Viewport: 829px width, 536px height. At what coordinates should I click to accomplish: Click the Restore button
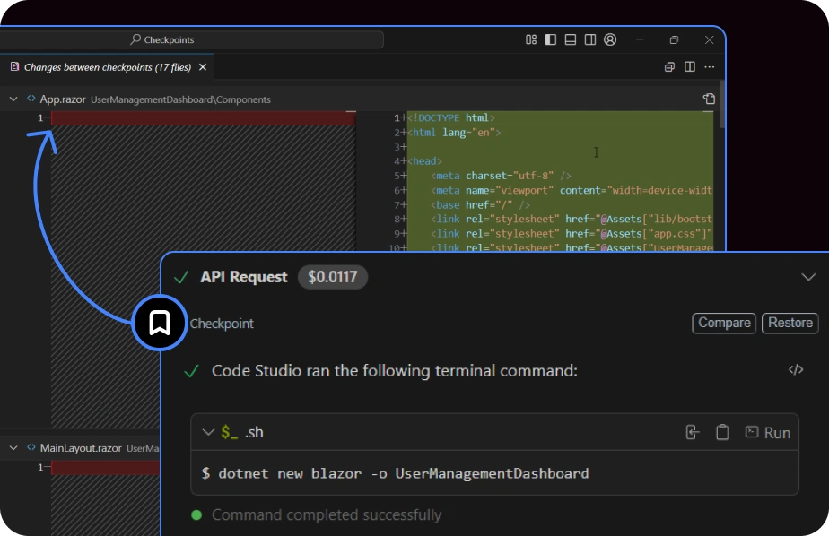790,324
